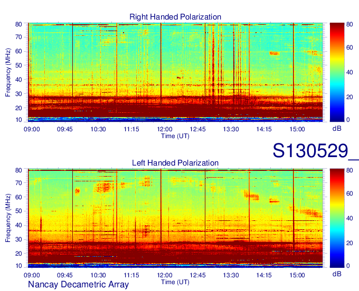Click the 60 MHz frequency tick of the left-handed plot
Image resolution: width=359 pixels, height=291 pixels.
[x=18, y=197]
